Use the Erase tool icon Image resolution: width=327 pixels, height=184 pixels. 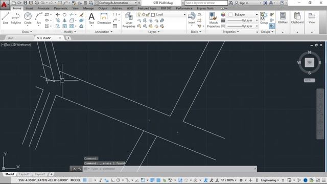(x=82, y=15)
